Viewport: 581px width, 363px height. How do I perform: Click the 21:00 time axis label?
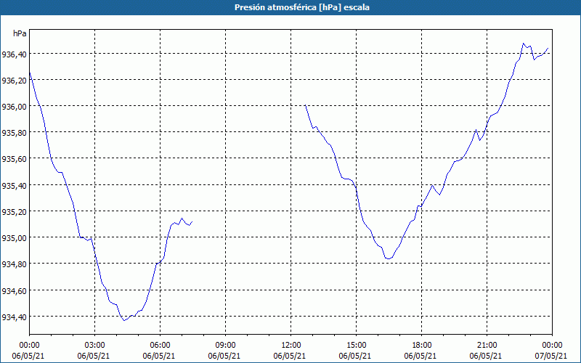[x=487, y=346]
